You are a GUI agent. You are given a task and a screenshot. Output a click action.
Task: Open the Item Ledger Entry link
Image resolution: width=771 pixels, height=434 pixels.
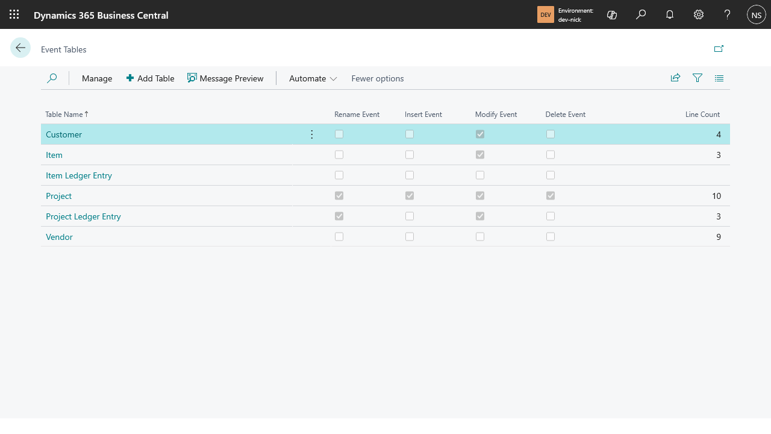[x=79, y=175]
